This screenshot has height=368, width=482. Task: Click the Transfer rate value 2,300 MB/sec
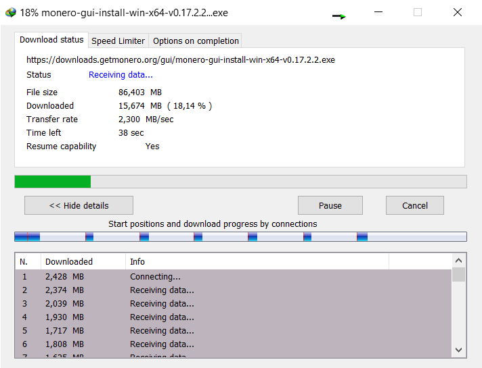(146, 120)
